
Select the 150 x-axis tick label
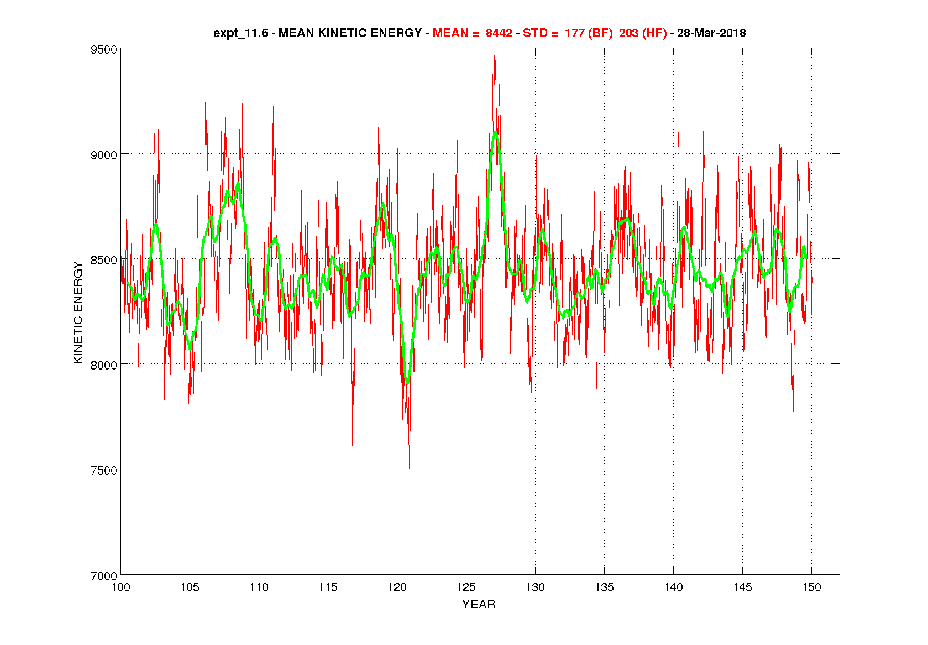[x=811, y=587]
